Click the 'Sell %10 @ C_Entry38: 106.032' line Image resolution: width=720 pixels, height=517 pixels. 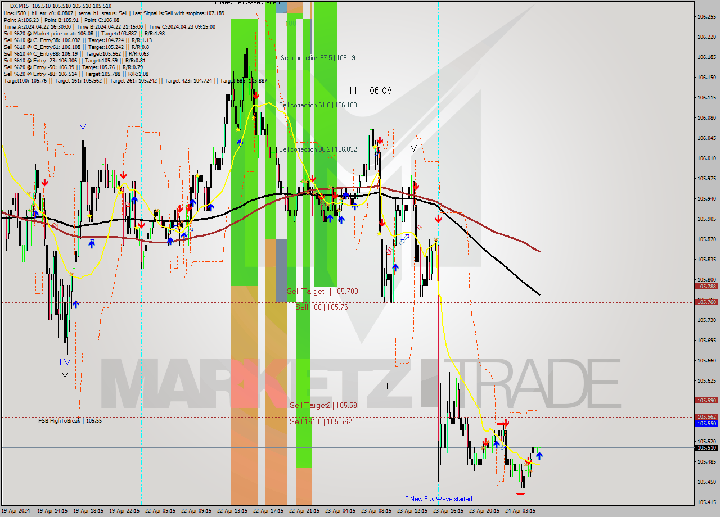[78, 40]
